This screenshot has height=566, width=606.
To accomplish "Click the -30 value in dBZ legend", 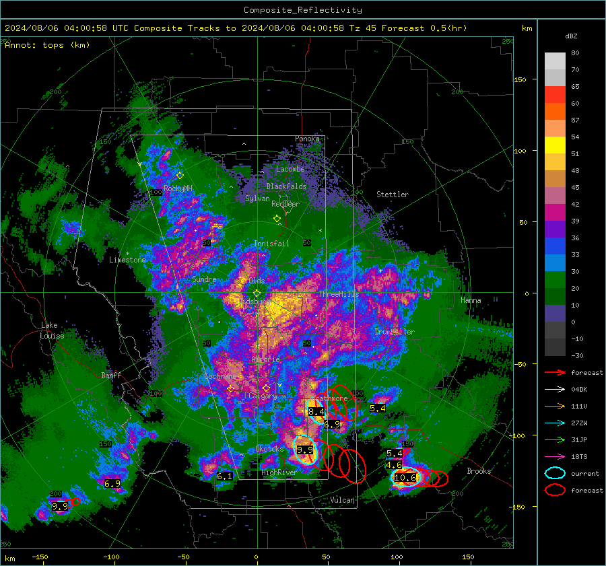I will coord(577,355).
